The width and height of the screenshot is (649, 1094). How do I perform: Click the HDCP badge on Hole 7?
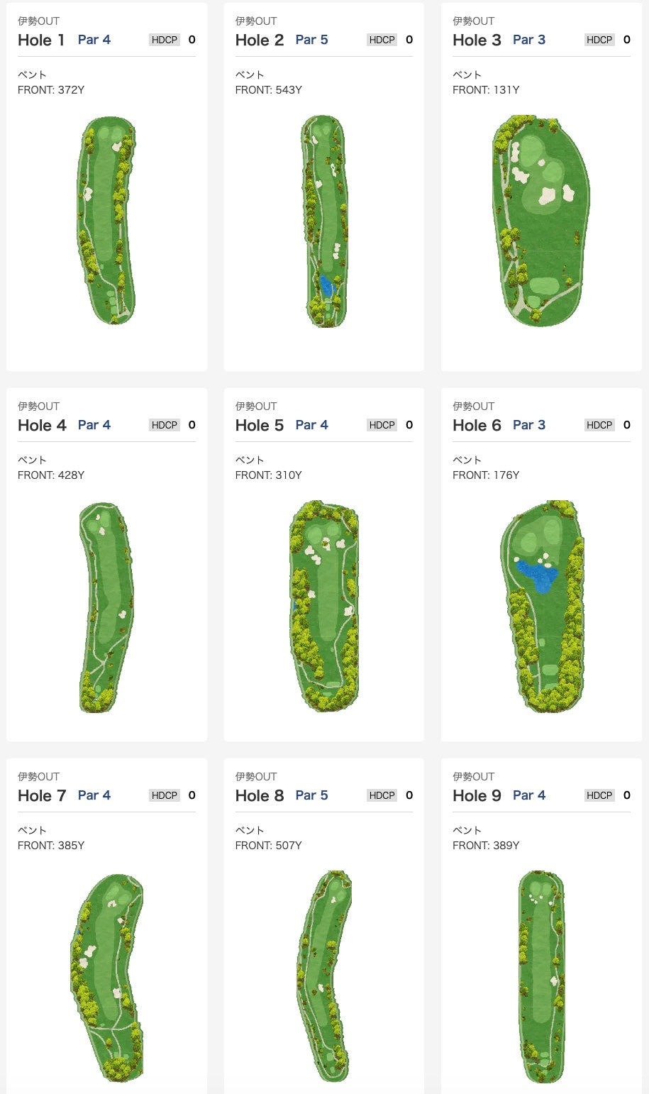(x=165, y=795)
